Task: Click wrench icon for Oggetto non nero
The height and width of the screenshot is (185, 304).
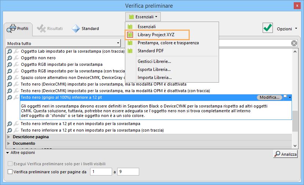Action: tap(16, 58)
